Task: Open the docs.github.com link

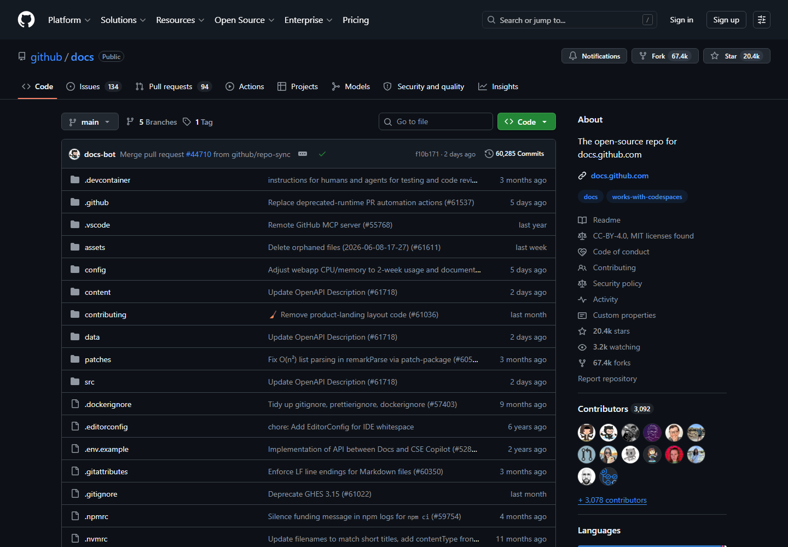Action: 619,176
